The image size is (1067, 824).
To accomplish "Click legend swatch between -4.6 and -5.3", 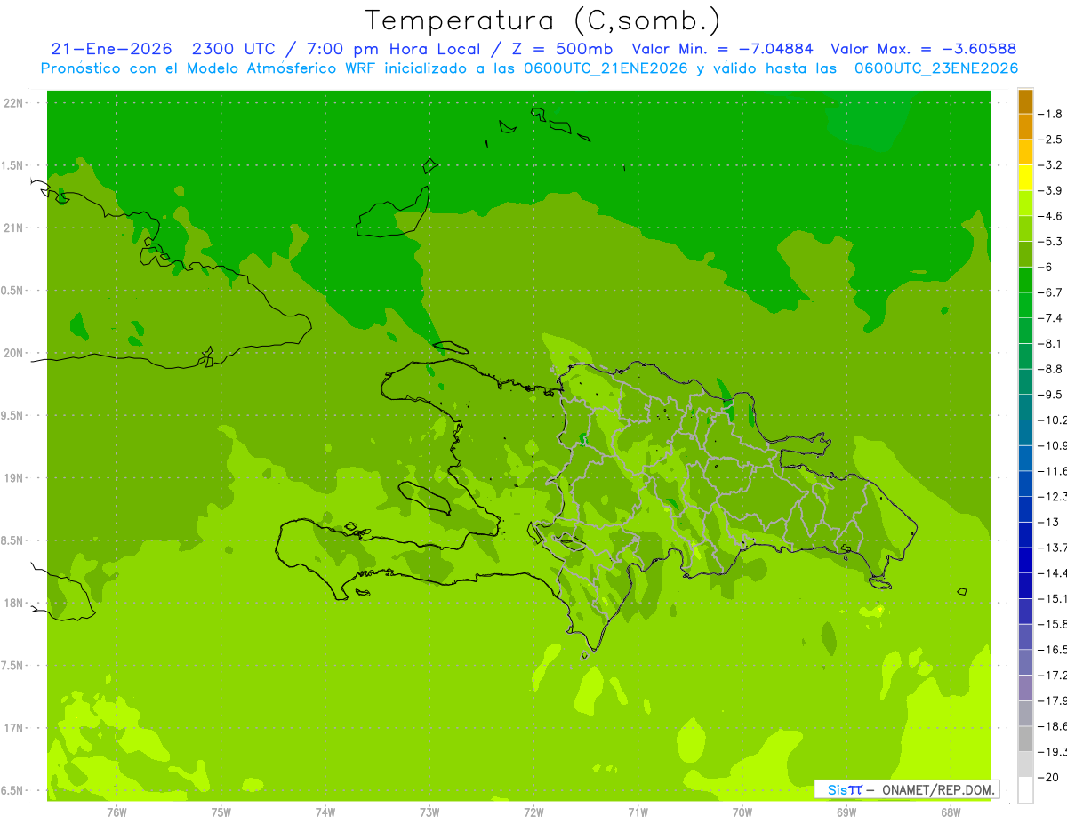I will [x=1025, y=228].
